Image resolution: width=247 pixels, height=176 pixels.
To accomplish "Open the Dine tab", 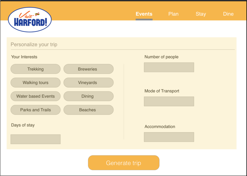I will click(x=228, y=14).
